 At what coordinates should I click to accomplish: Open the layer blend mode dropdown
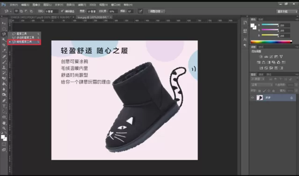pyautogui.click(x=262, y=85)
